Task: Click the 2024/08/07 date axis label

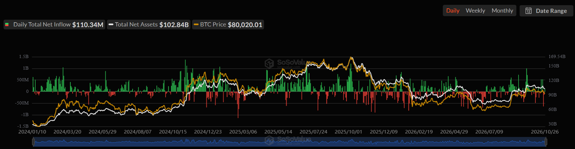Action: pyautogui.click(x=138, y=132)
